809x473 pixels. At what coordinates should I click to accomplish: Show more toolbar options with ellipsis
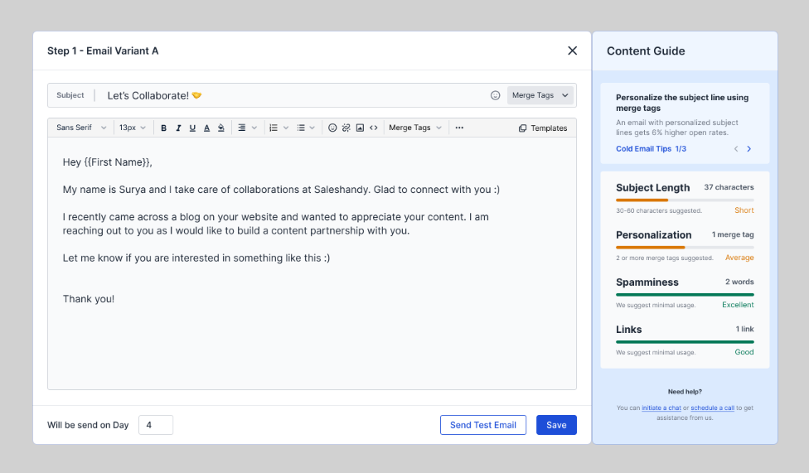pyautogui.click(x=459, y=128)
